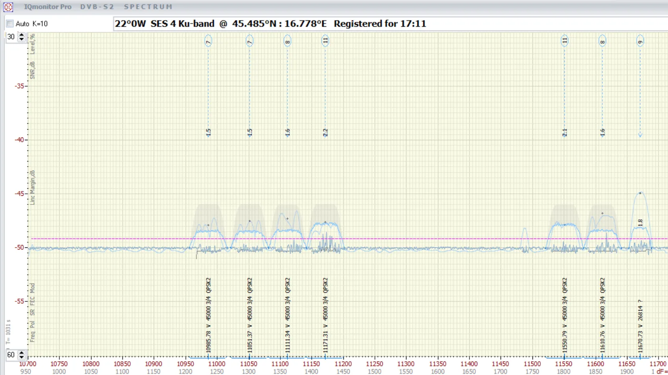The image size is (668, 375).
Task: Increase the top level value of 30
Action: coord(22,35)
